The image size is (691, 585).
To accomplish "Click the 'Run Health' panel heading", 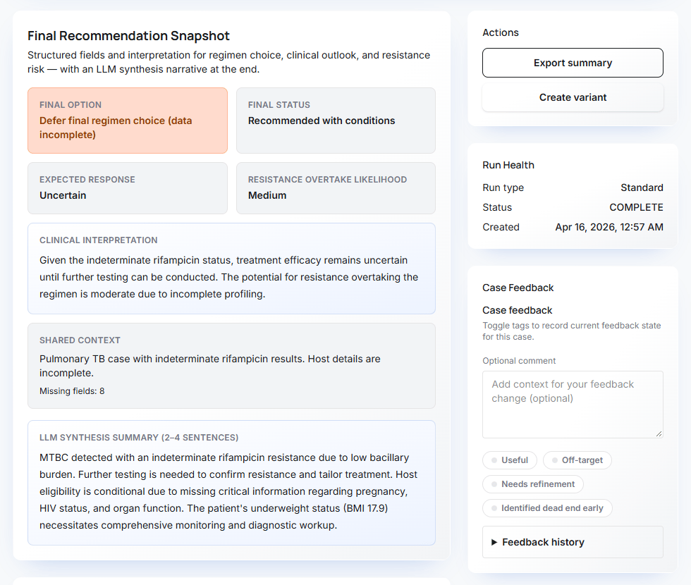I will (x=508, y=165).
